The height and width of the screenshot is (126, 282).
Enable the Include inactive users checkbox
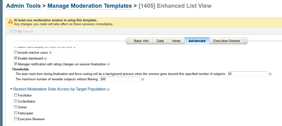coord(16,53)
